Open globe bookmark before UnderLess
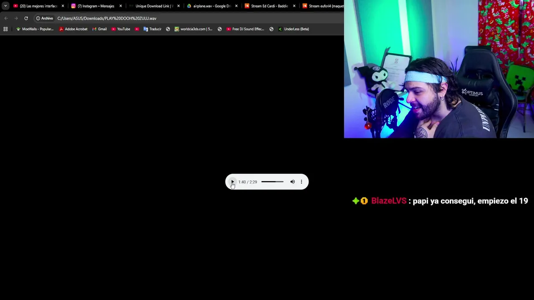 click(271, 29)
